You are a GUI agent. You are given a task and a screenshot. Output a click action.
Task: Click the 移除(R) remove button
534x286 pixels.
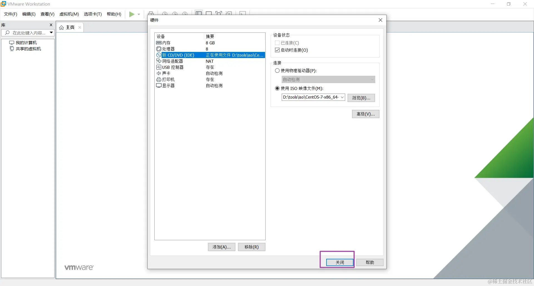coord(251,247)
